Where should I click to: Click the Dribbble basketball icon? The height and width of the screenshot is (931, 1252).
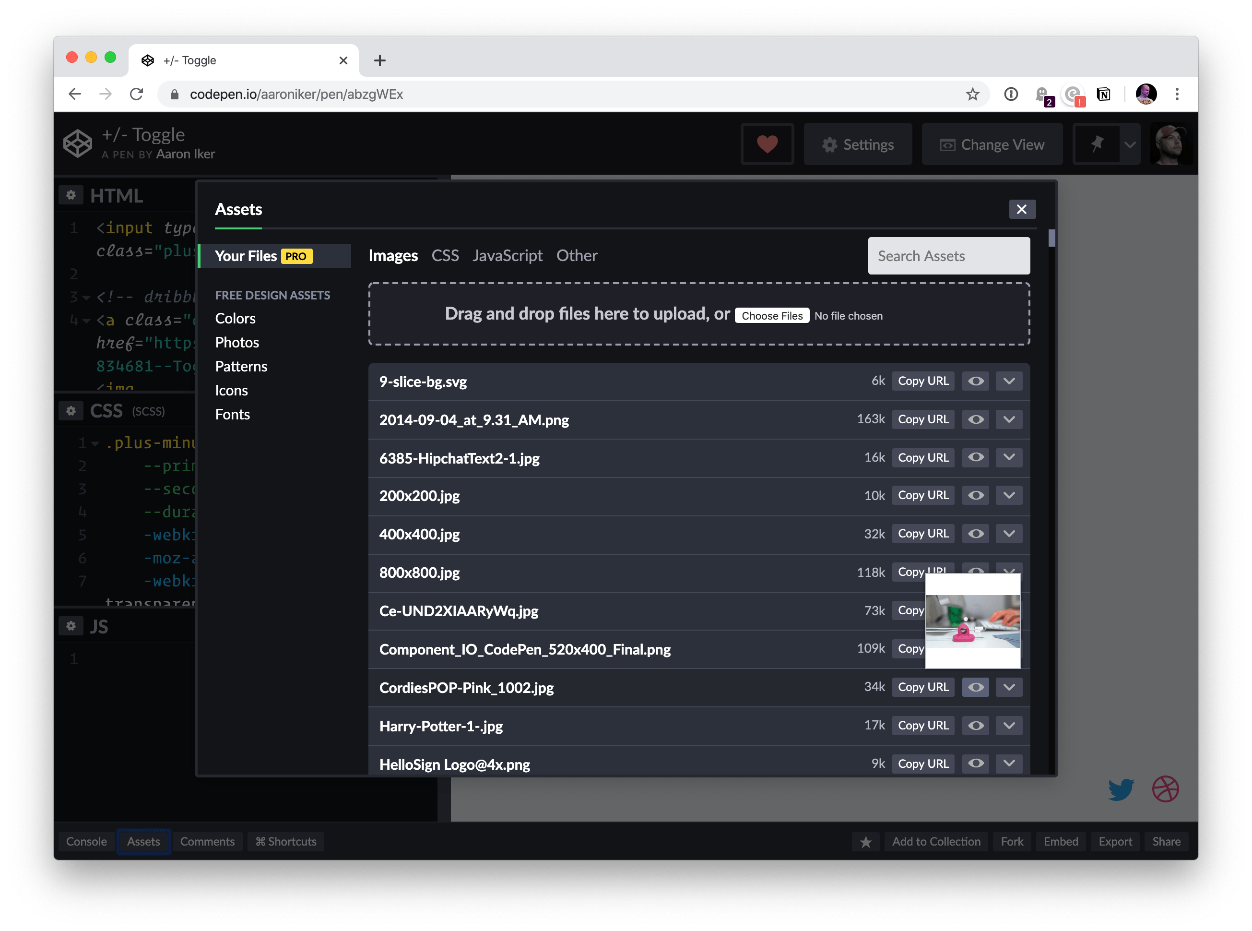[x=1165, y=789]
